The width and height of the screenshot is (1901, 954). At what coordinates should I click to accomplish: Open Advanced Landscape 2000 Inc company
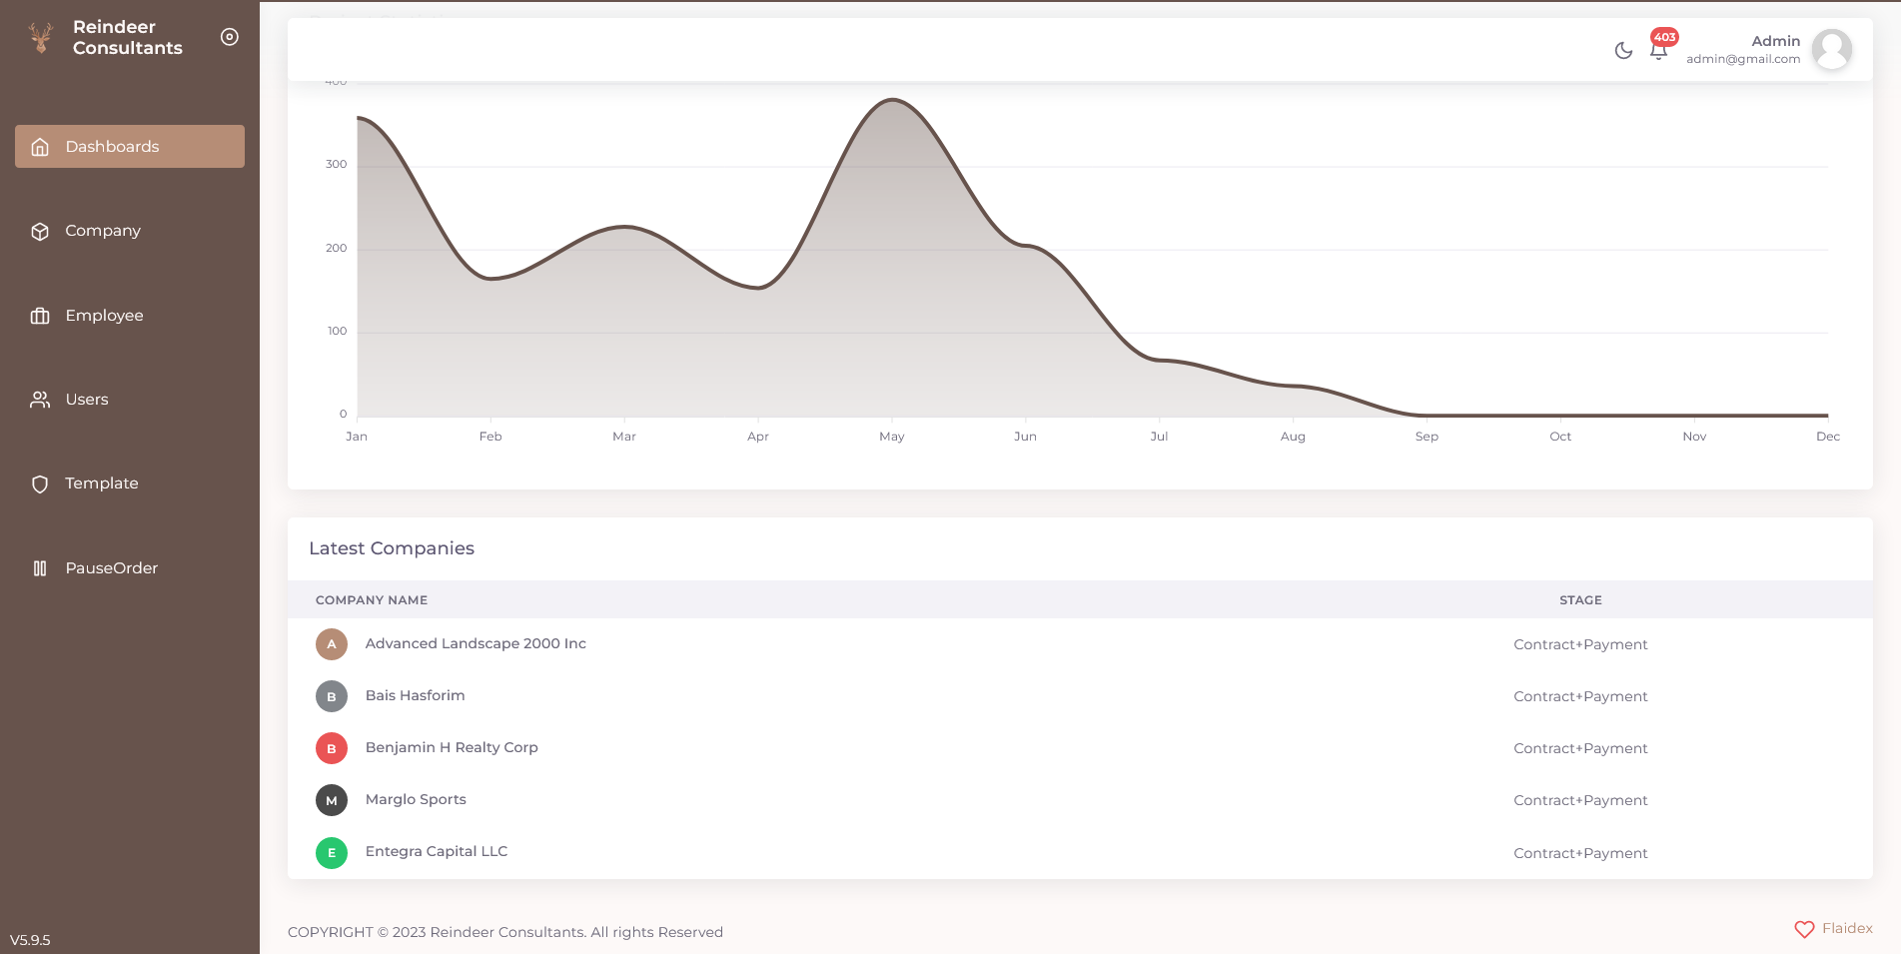tap(475, 643)
